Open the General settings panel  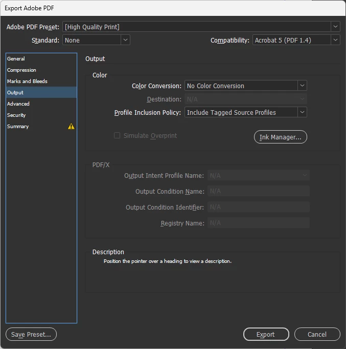pyautogui.click(x=41, y=59)
